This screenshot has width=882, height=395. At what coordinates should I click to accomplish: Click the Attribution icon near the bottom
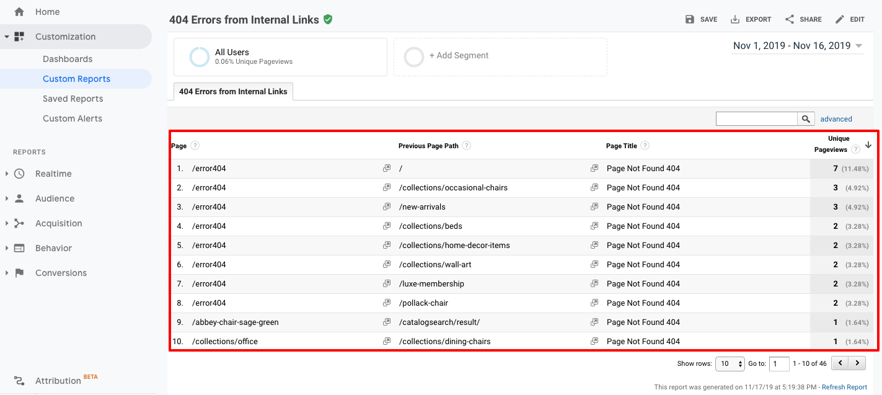19,380
